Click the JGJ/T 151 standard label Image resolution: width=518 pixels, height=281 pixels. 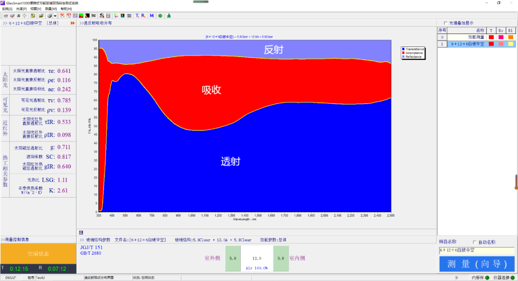[x=92, y=247]
